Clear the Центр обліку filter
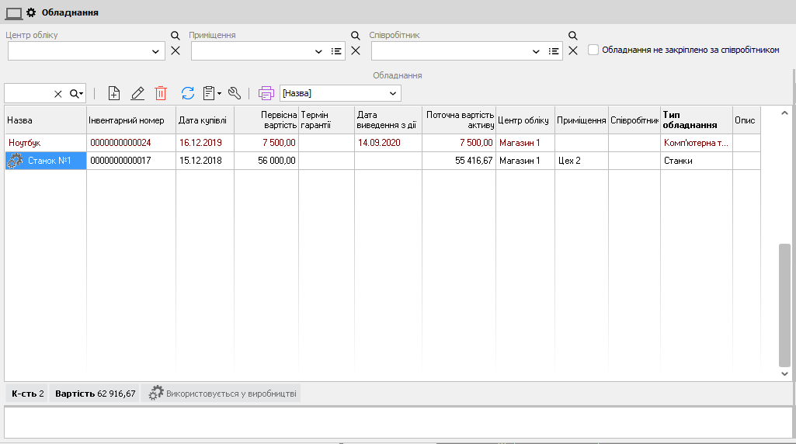The height and width of the screenshot is (444, 796). pyautogui.click(x=176, y=50)
